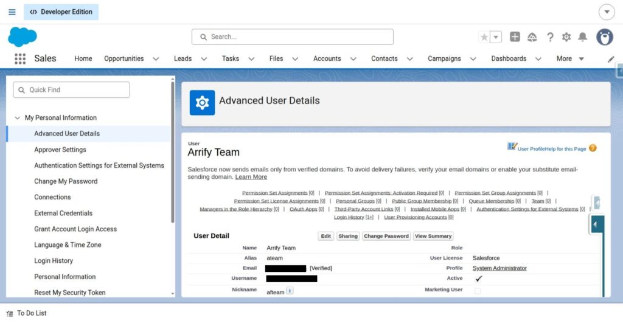Click the Quick Find input box
This screenshot has height=323, width=623.
tap(72, 90)
